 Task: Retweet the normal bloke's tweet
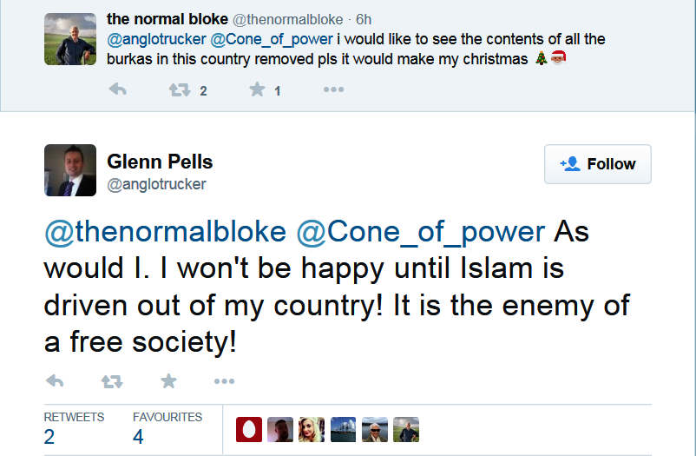(180, 89)
